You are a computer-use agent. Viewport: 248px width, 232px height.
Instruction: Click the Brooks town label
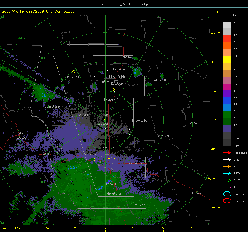[x=196, y=193]
